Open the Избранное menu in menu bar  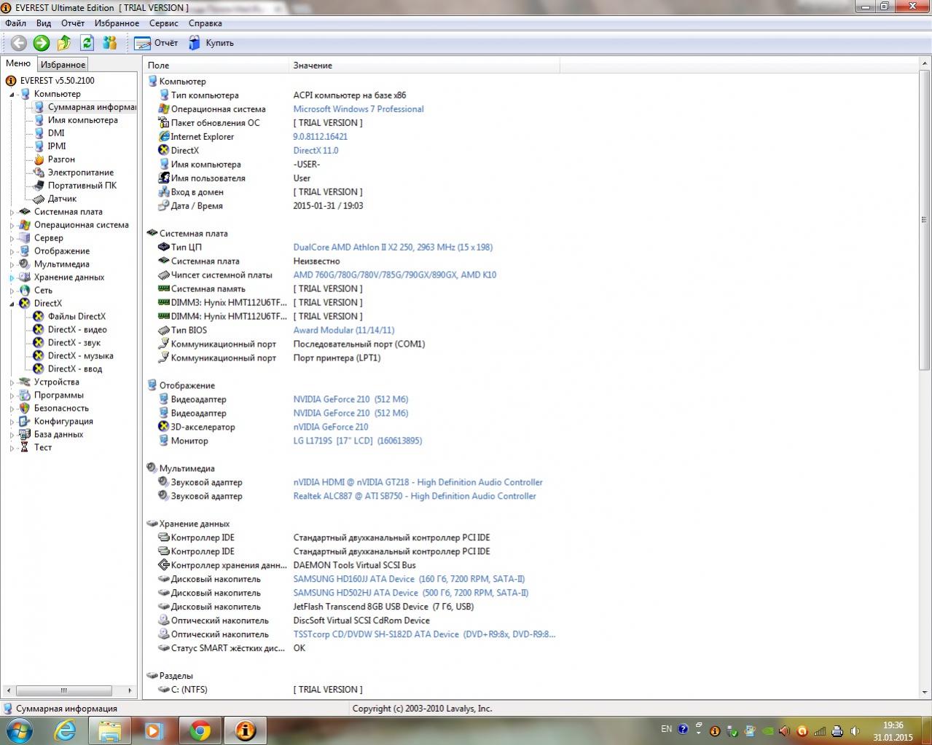coord(117,23)
